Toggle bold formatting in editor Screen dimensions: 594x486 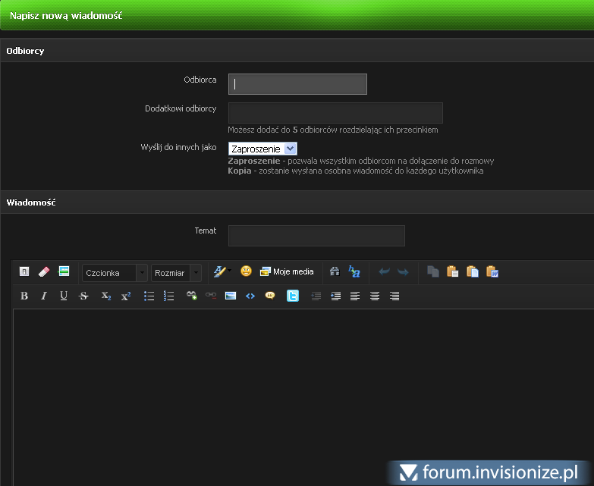24,296
